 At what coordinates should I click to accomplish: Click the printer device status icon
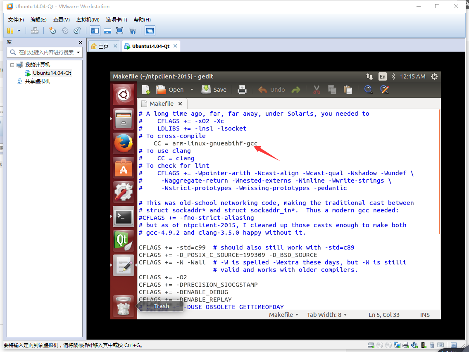coord(406,345)
